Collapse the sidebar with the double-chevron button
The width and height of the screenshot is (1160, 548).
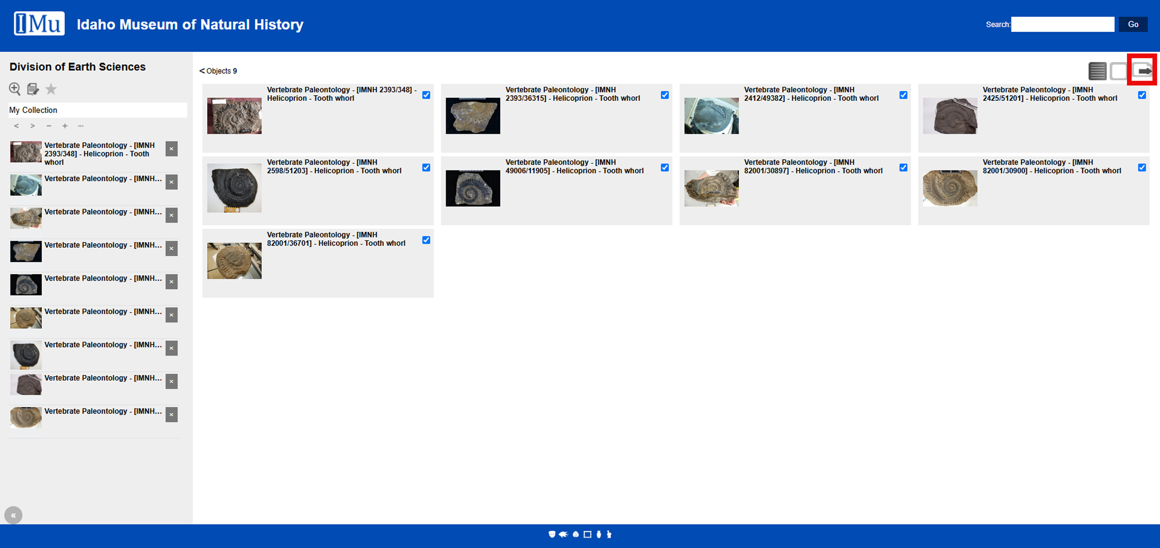click(14, 515)
